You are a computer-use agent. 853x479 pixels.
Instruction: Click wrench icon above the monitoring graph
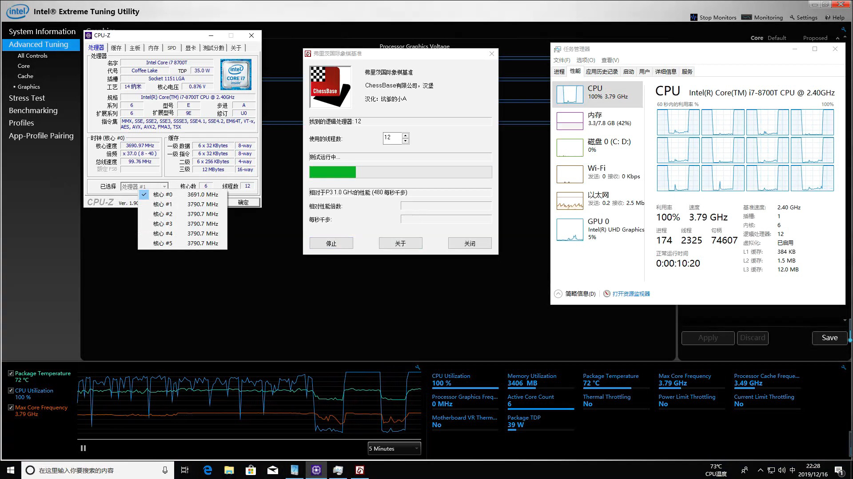(418, 368)
